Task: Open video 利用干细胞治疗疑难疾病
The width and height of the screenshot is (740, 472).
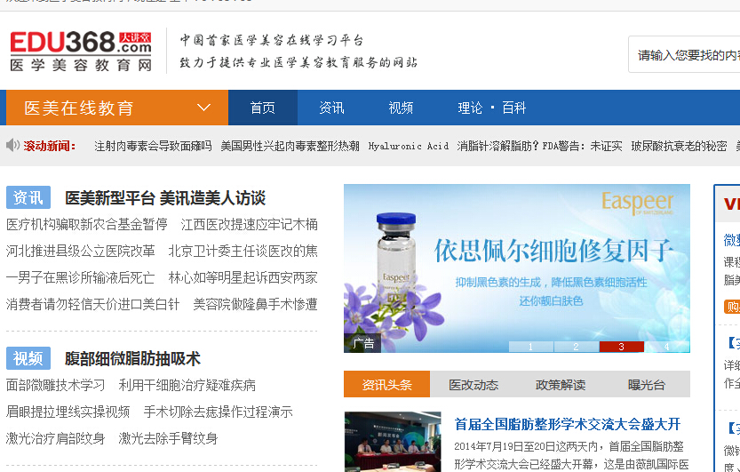Action: tap(187, 385)
